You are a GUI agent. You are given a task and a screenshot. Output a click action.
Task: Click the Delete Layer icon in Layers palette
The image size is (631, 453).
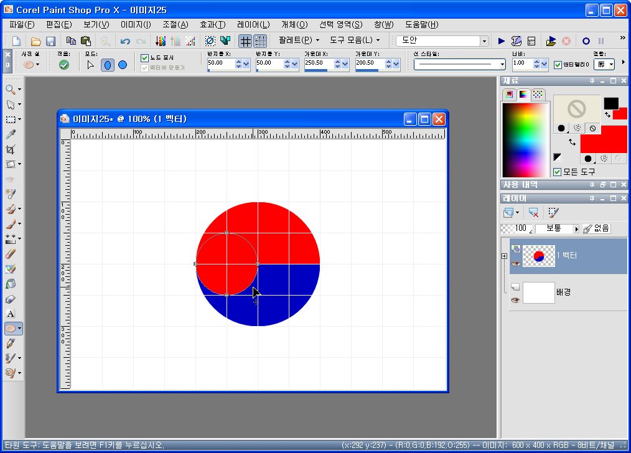tap(533, 213)
